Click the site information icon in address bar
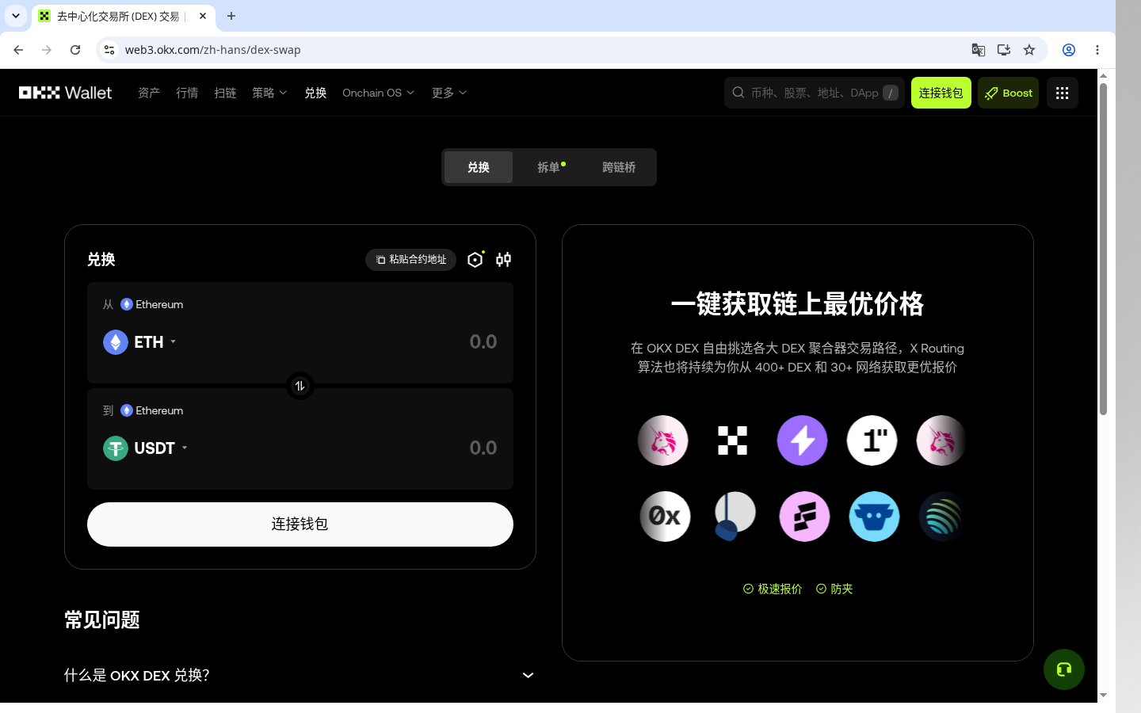 point(109,50)
